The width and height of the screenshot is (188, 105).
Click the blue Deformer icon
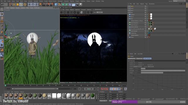70,5
